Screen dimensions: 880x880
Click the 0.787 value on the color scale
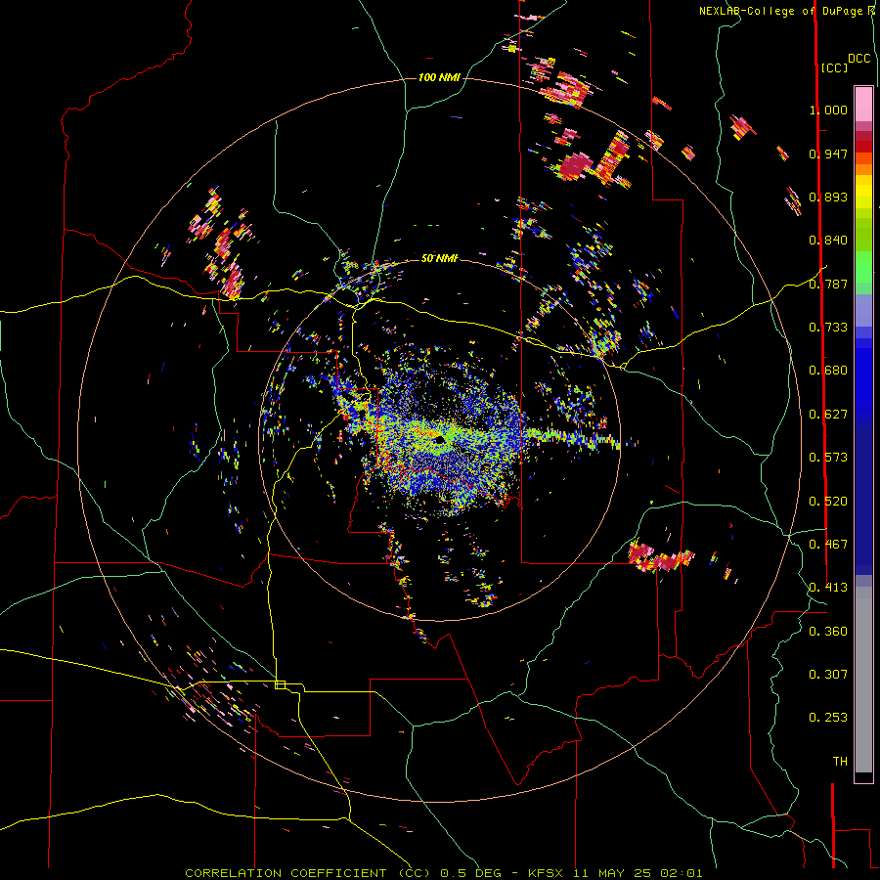(x=828, y=284)
